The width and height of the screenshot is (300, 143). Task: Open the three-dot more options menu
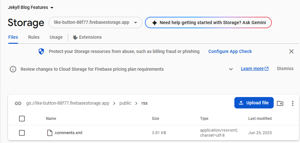[292, 103]
